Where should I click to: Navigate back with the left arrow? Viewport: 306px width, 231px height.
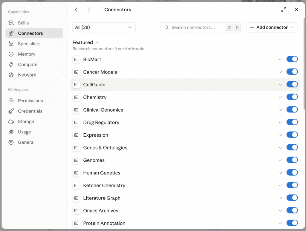pyautogui.click(x=76, y=10)
